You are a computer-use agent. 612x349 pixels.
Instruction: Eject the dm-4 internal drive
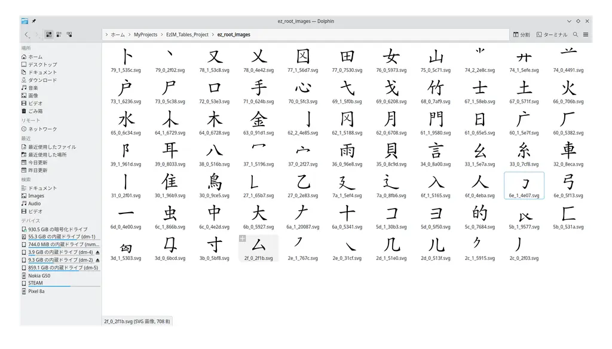pyautogui.click(x=97, y=252)
